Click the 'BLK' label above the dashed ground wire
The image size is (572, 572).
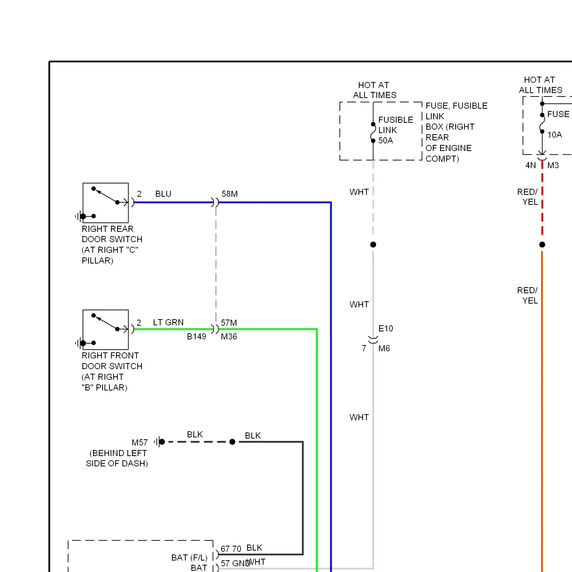[195, 434]
